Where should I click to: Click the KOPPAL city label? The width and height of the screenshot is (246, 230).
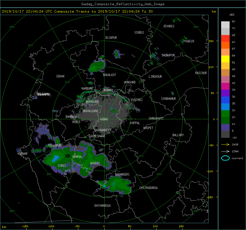click(135, 123)
